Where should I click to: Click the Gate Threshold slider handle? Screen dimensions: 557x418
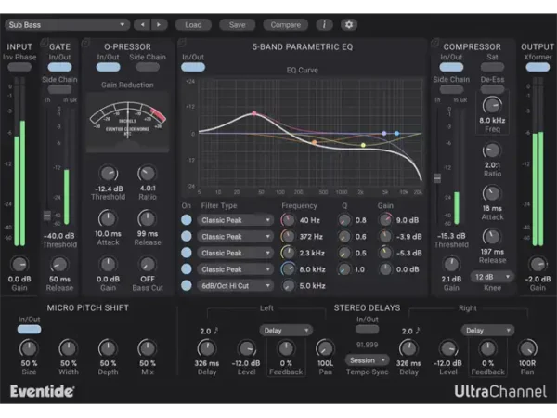[x=47, y=216]
